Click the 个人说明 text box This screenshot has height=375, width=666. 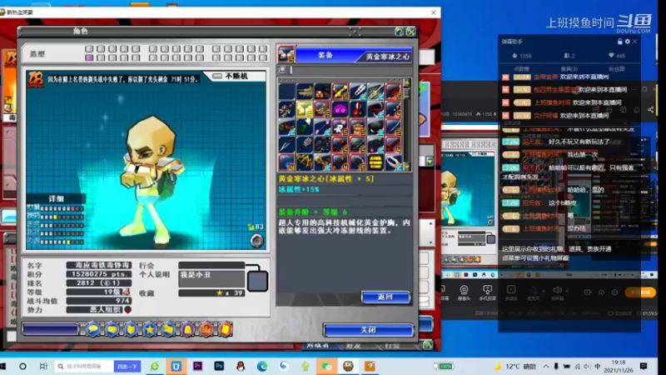pos(211,279)
